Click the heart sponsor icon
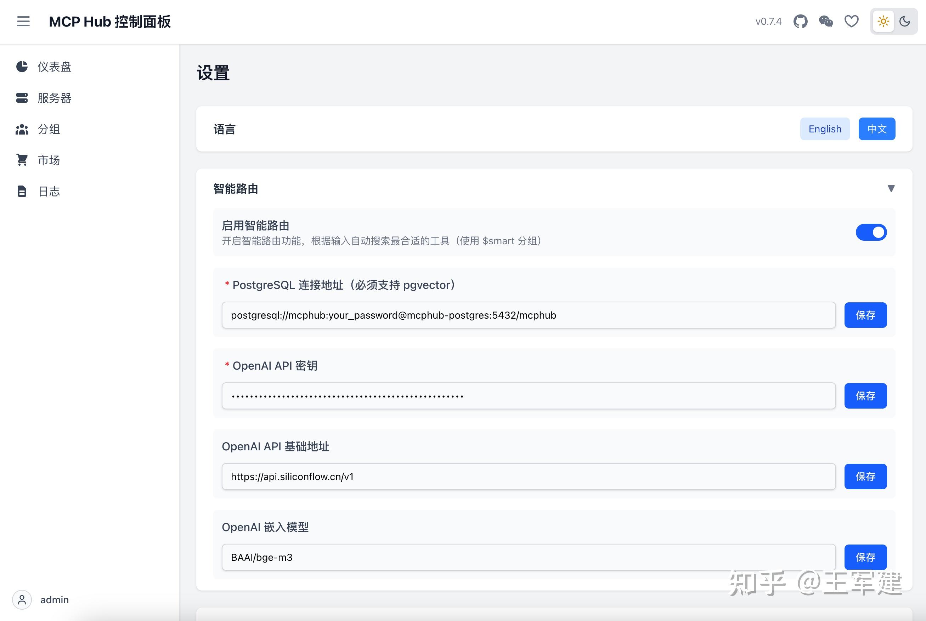This screenshot has height=621, width=926. tap(852, 21)
